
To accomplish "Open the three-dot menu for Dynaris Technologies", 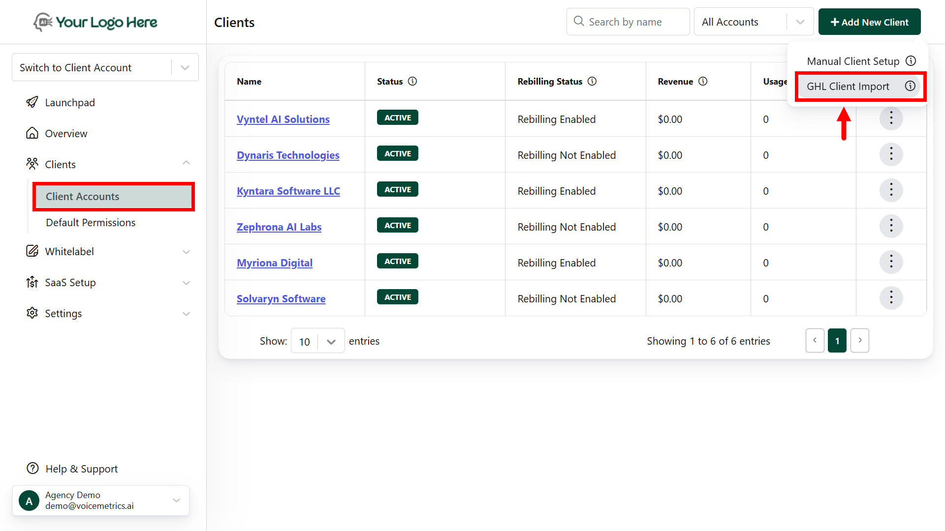I will pos(891,155).
